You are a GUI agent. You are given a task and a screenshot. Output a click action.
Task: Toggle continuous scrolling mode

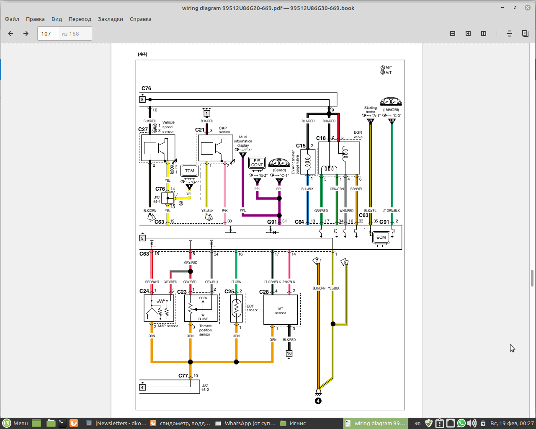coord(510,34)
